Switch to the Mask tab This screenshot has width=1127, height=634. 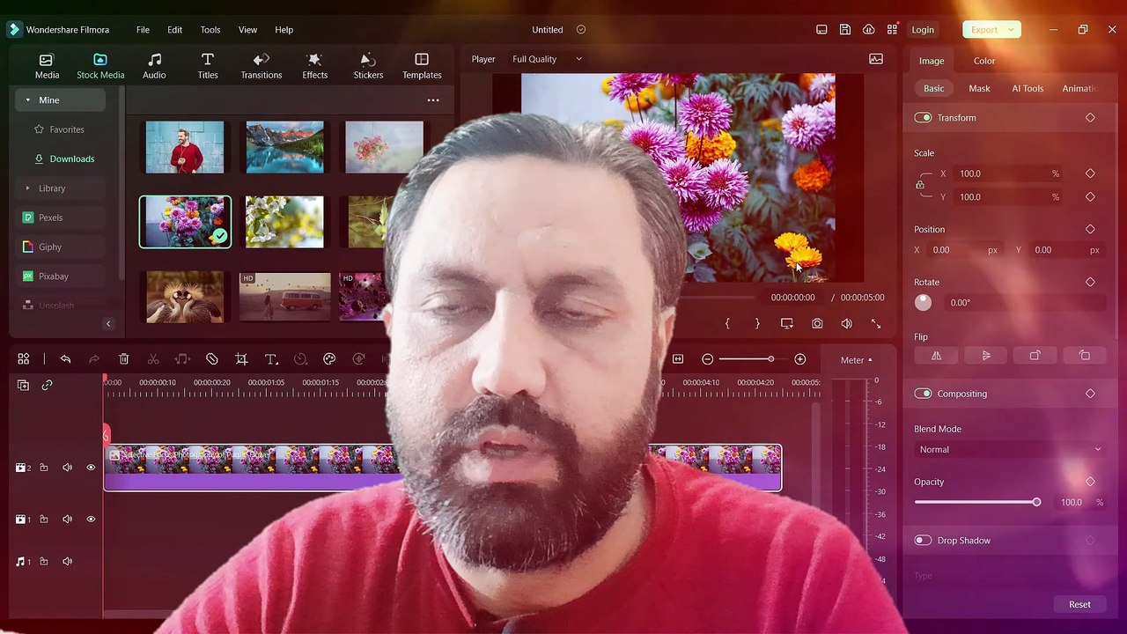tap(979, 88)
